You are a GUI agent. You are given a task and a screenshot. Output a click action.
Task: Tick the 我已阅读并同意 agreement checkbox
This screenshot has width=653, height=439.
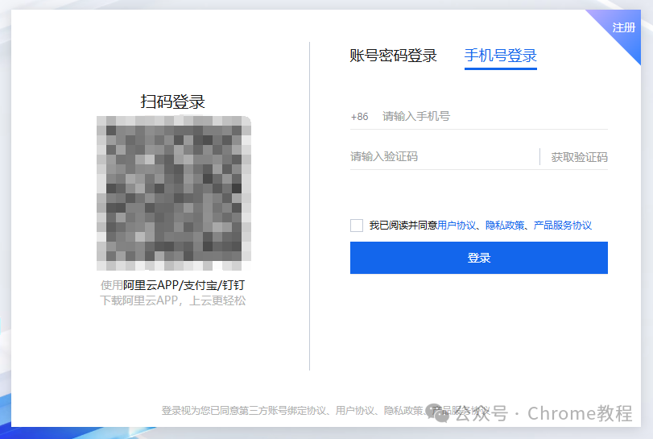(357, 226)
